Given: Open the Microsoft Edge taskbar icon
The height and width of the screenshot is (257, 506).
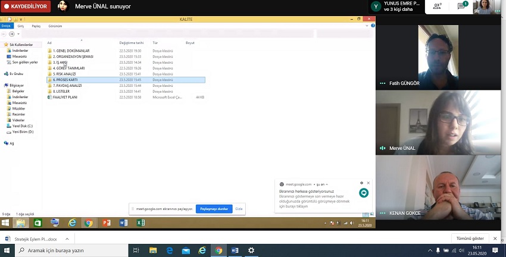Looking at the screenshot, I should [x=170, y=250].
